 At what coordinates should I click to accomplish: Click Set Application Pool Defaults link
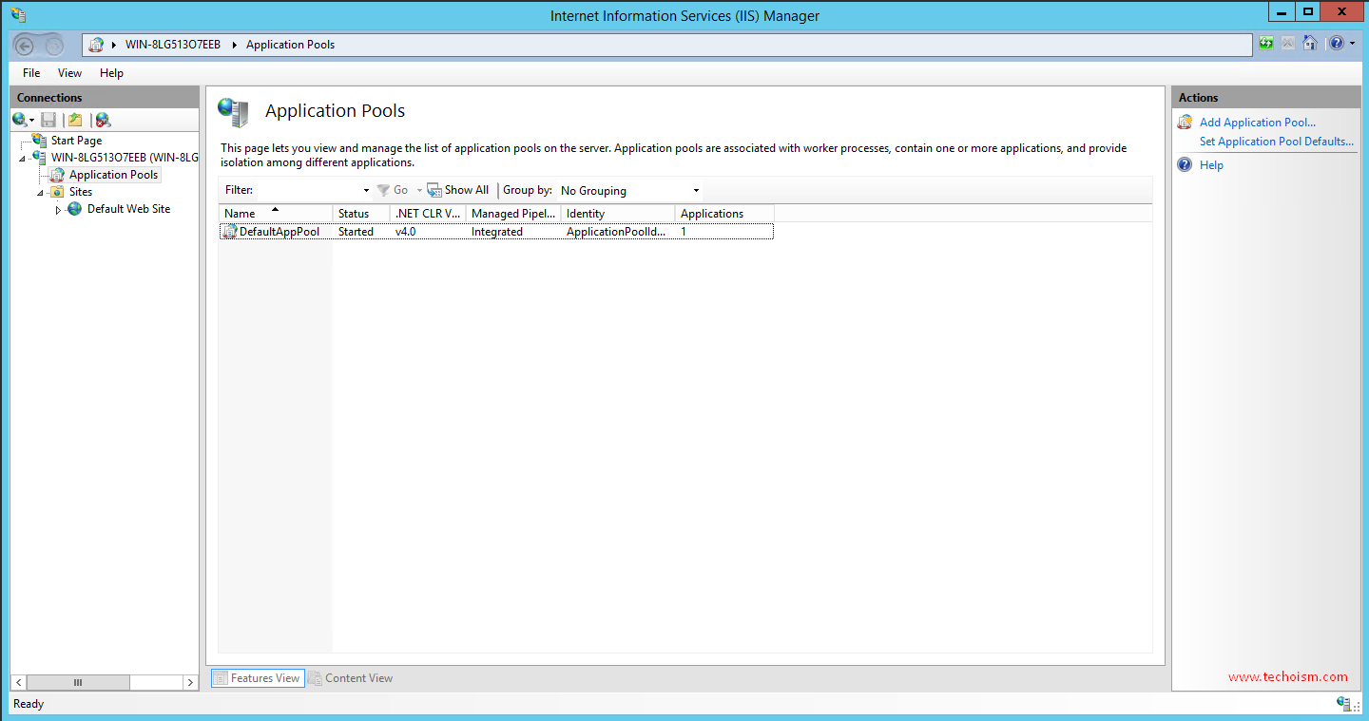click(1276, 142)
